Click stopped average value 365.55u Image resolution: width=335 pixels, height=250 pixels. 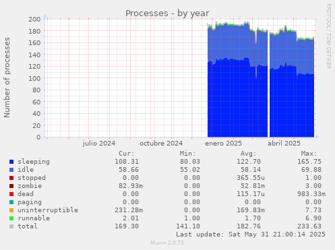point(251,178)
